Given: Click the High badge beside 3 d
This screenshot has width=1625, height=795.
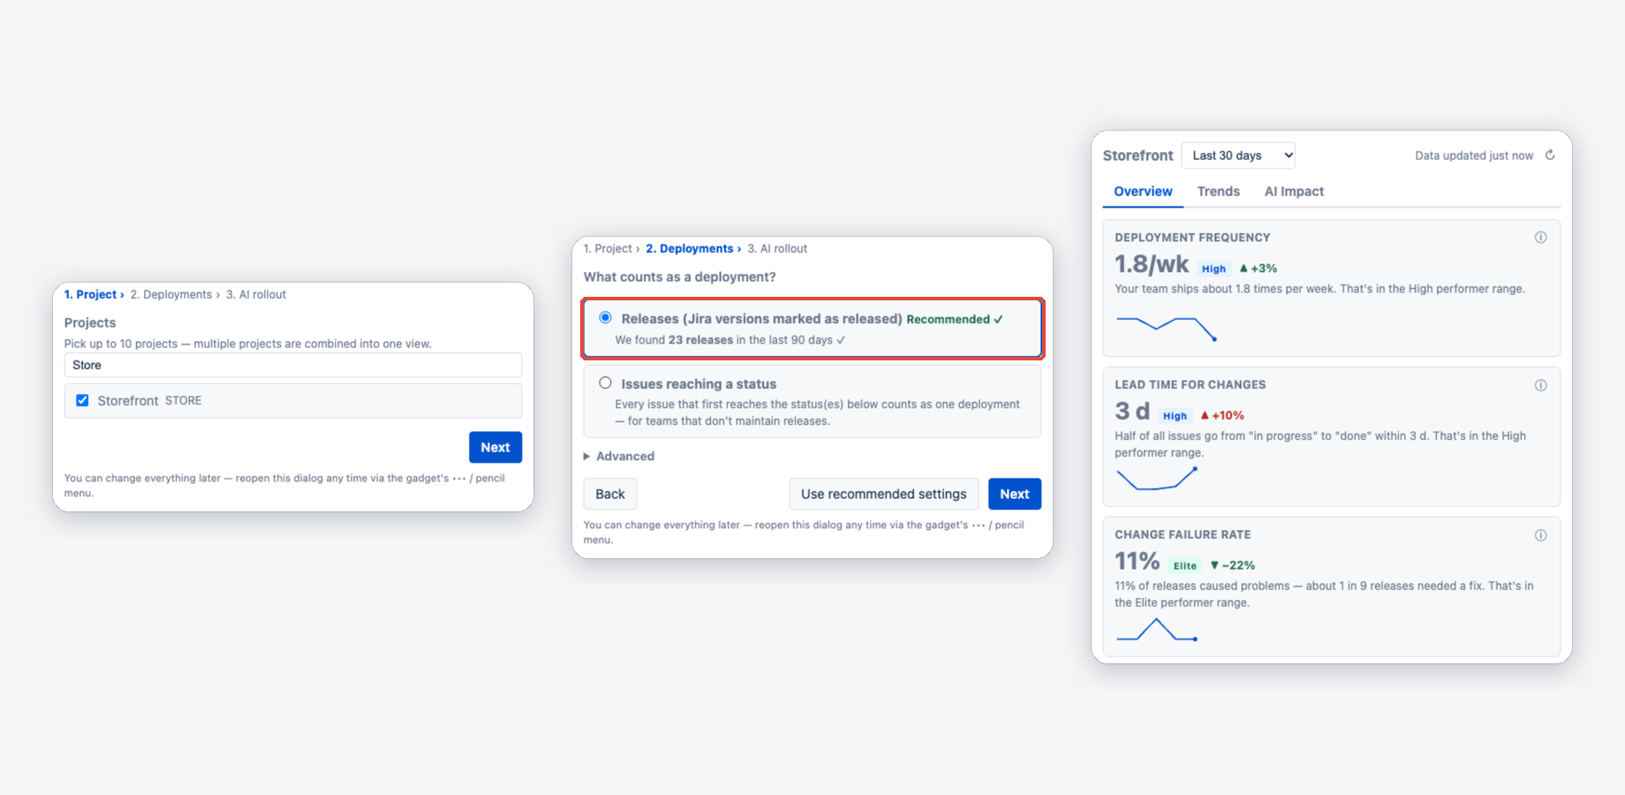Looking at the screenshot, I should tap(1175, 416).
